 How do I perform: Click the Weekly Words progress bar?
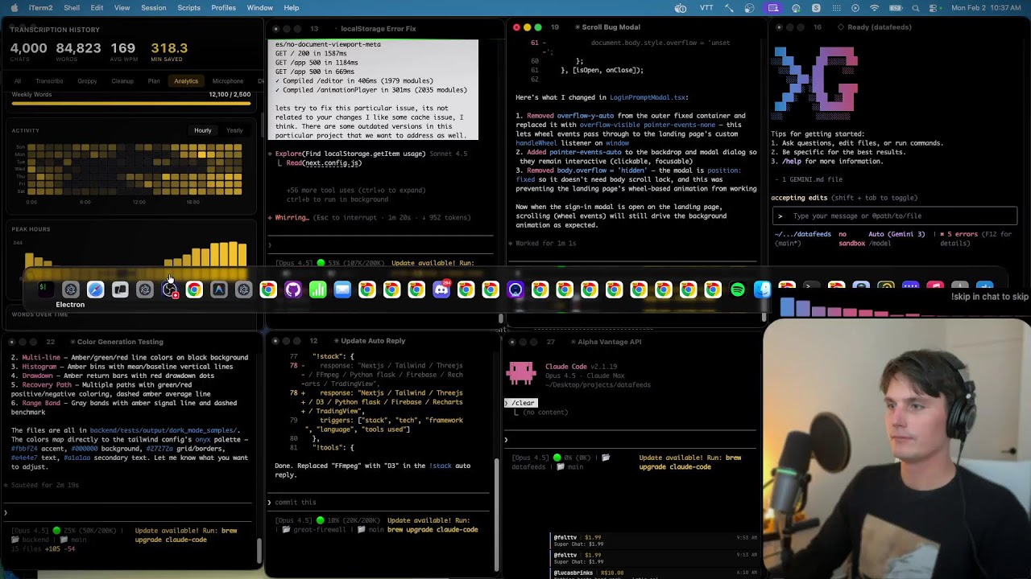click(131, 104)
